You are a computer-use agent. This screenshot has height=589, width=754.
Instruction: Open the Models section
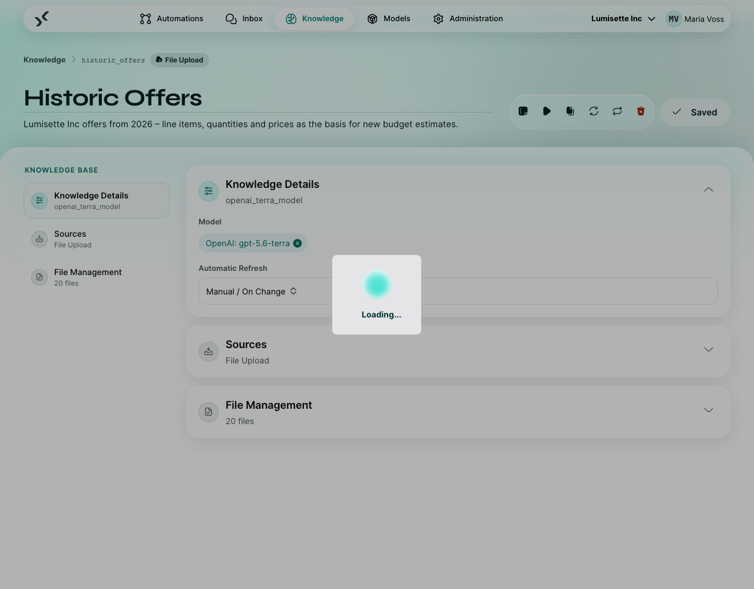[x=388, y=19]
